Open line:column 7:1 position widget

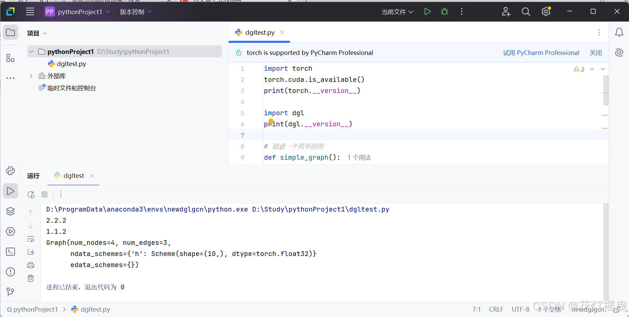(x=477, y=309)
